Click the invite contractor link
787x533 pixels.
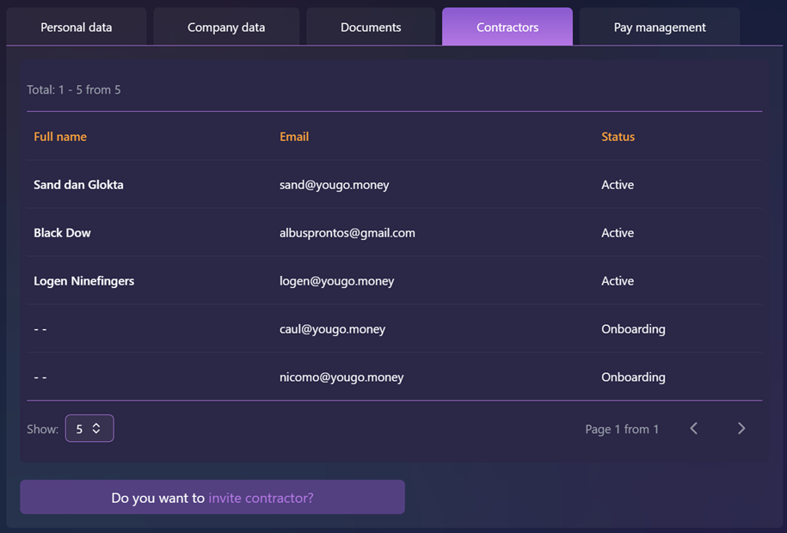click(x=261, y=498)
